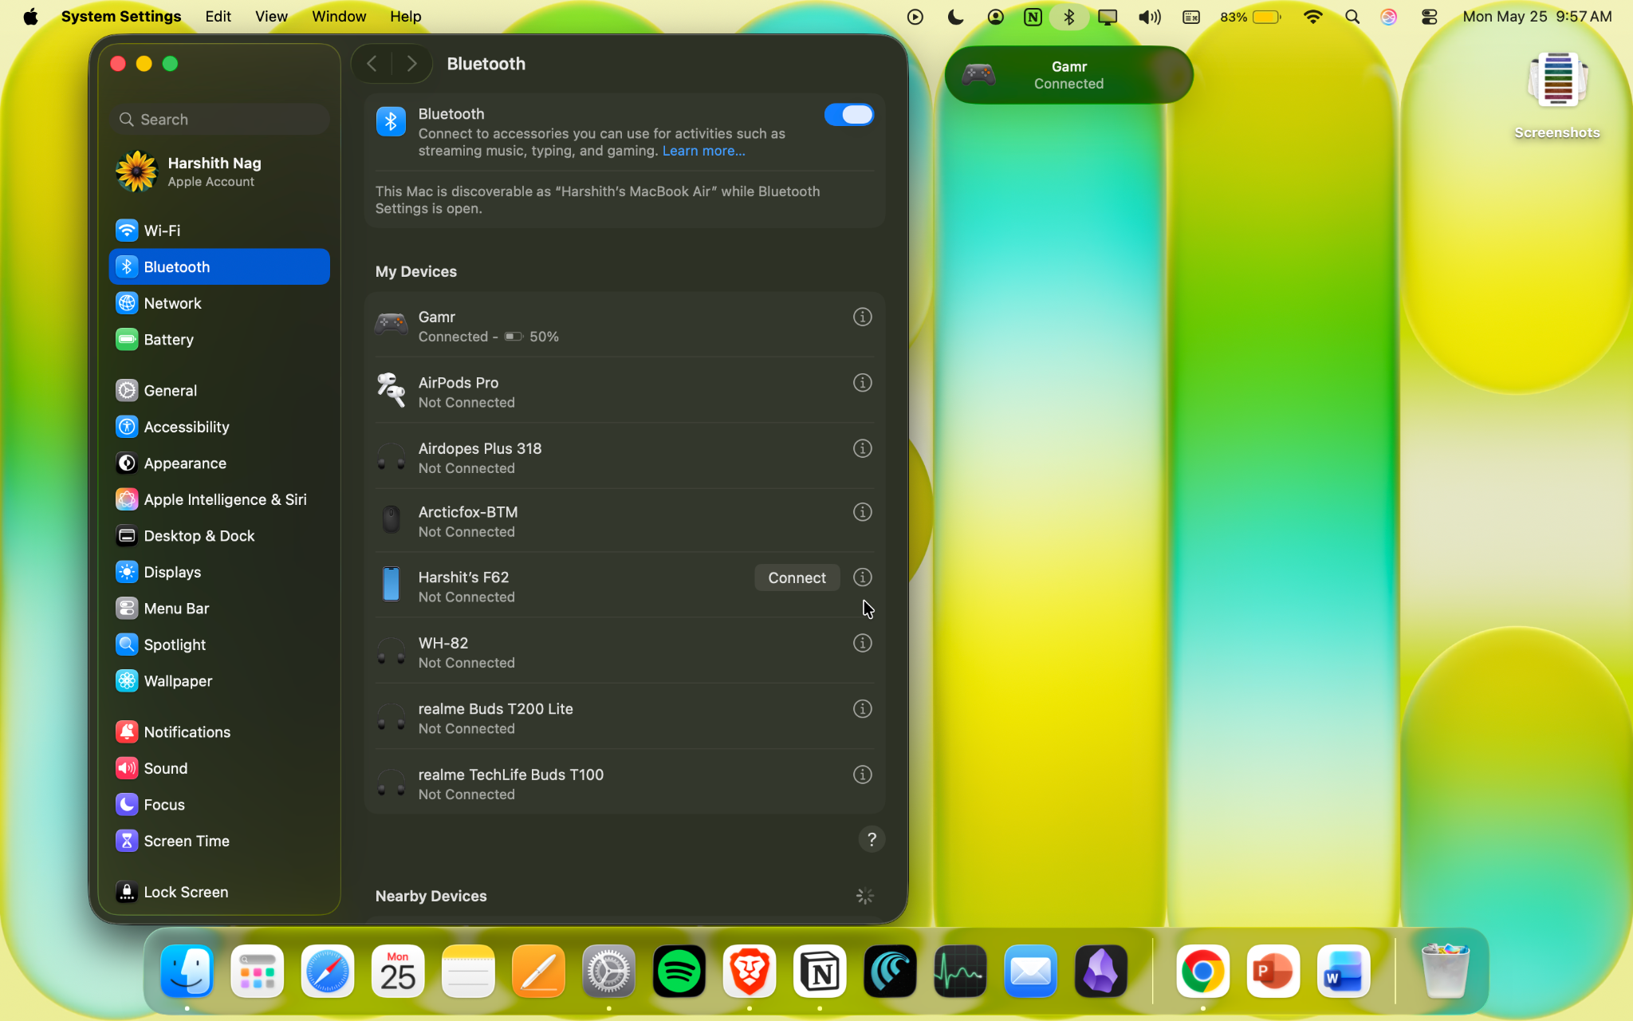Open Notifications settings
Screen dimensions: 1633x1021
coord(220,732)
